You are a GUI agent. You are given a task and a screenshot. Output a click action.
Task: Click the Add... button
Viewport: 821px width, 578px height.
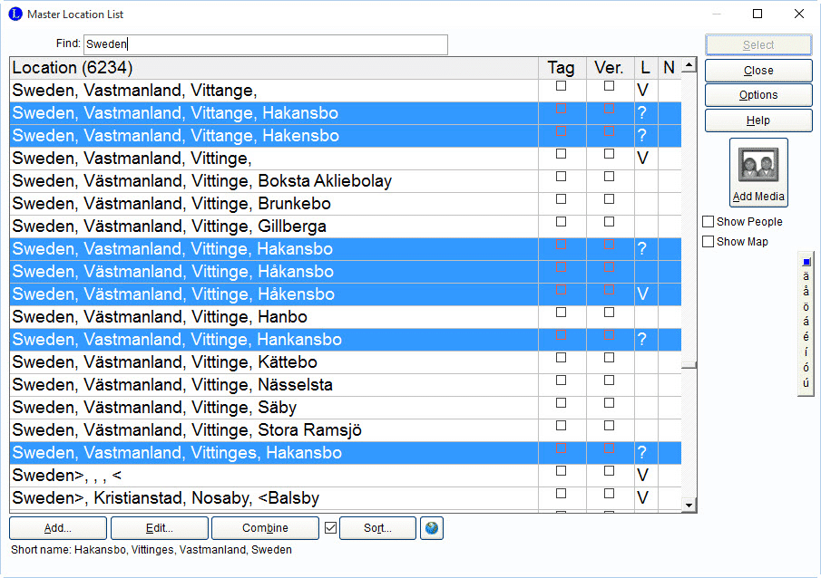[57, 528]
